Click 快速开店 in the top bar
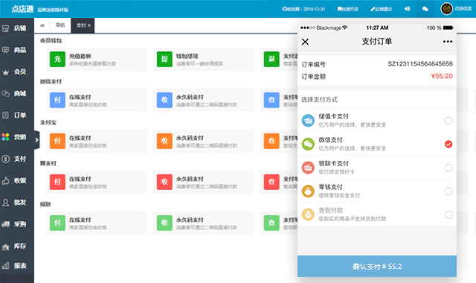The image size is (476, 283). [x=348, y=9]
